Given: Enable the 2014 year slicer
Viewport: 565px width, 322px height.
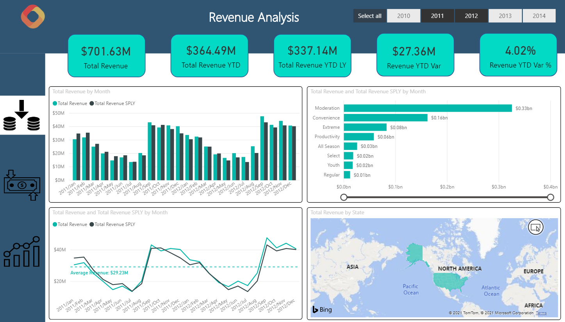Looking at the screenshot, I should click(539, 16).
